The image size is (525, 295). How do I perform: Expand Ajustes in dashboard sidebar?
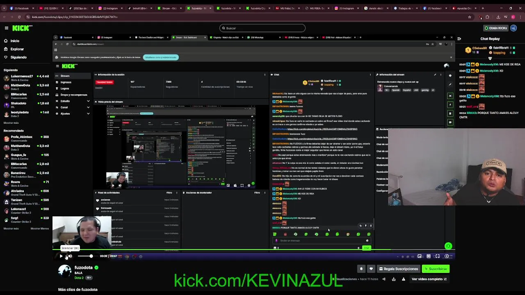[73, 113]
